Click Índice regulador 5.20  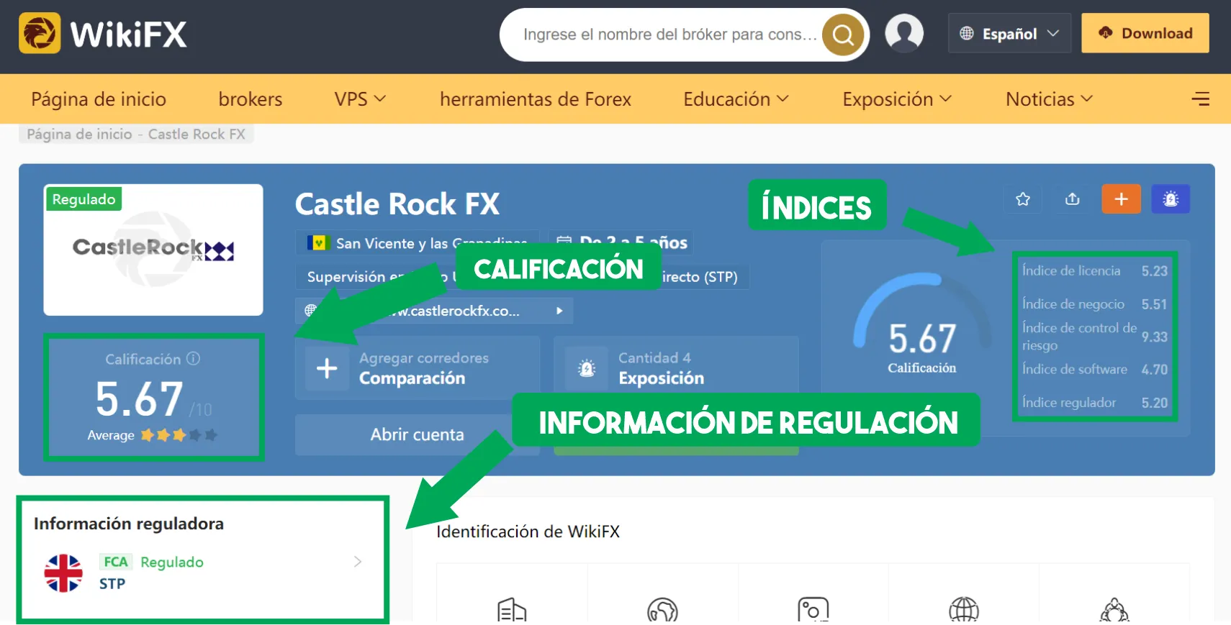coord(1095,402)
